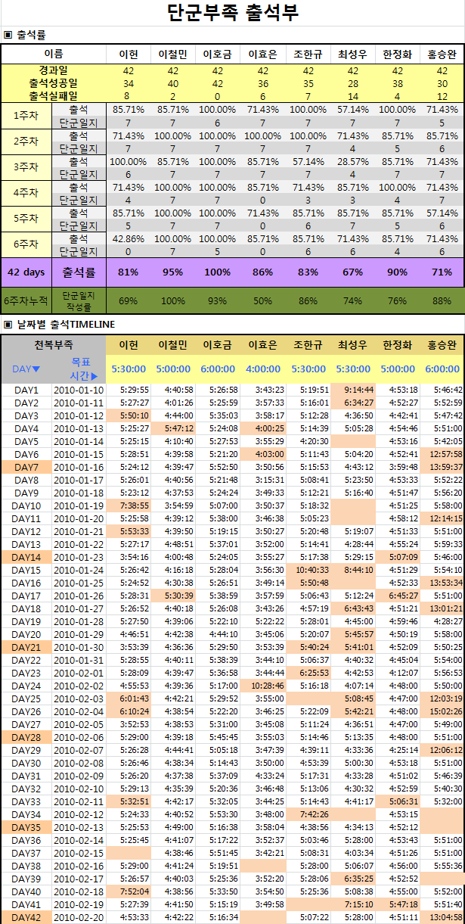The height and width of the screenshot is (924, 465).
Task: Select the date 2010-01-25
Action: 79,583
